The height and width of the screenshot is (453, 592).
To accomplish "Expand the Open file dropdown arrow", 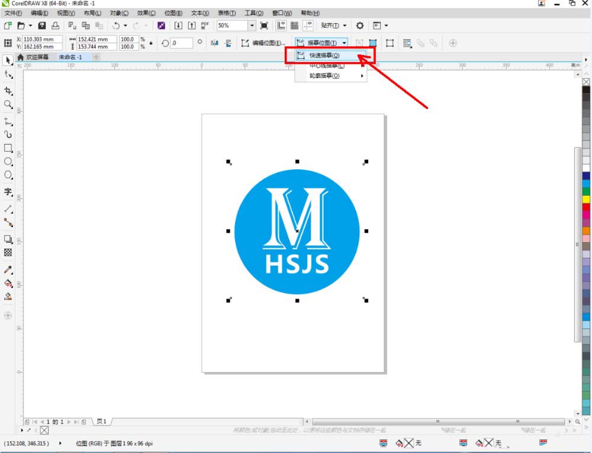I will [30, 25].
